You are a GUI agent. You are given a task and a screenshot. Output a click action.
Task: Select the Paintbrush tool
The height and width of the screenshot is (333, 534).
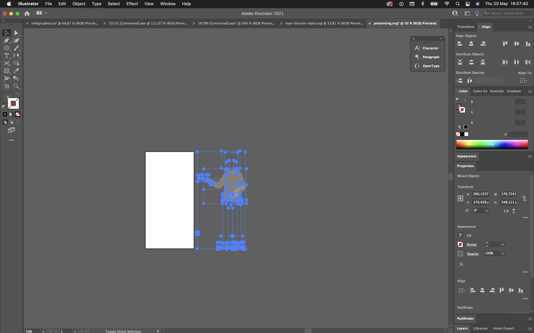point(16,48)
